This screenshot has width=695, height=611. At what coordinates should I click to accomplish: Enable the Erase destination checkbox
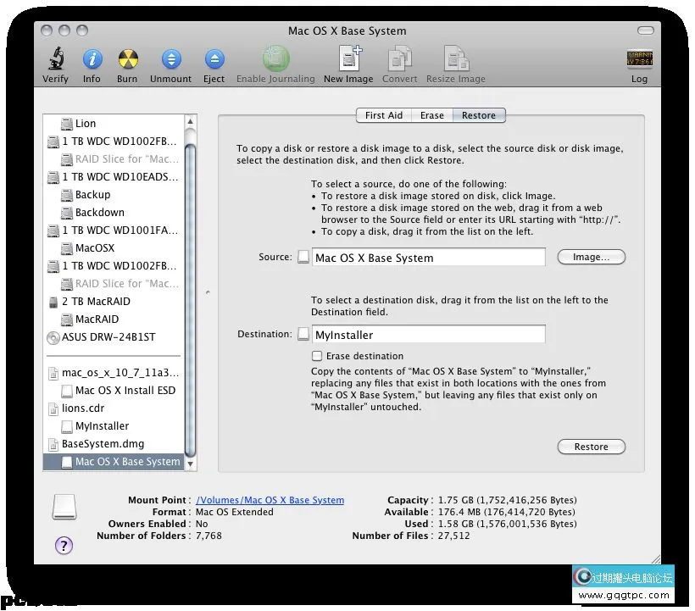pos(318,357)
